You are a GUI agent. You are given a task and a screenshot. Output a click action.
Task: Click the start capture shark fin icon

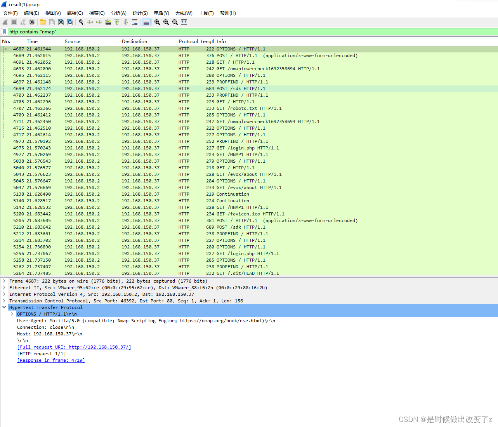(5, 22)
